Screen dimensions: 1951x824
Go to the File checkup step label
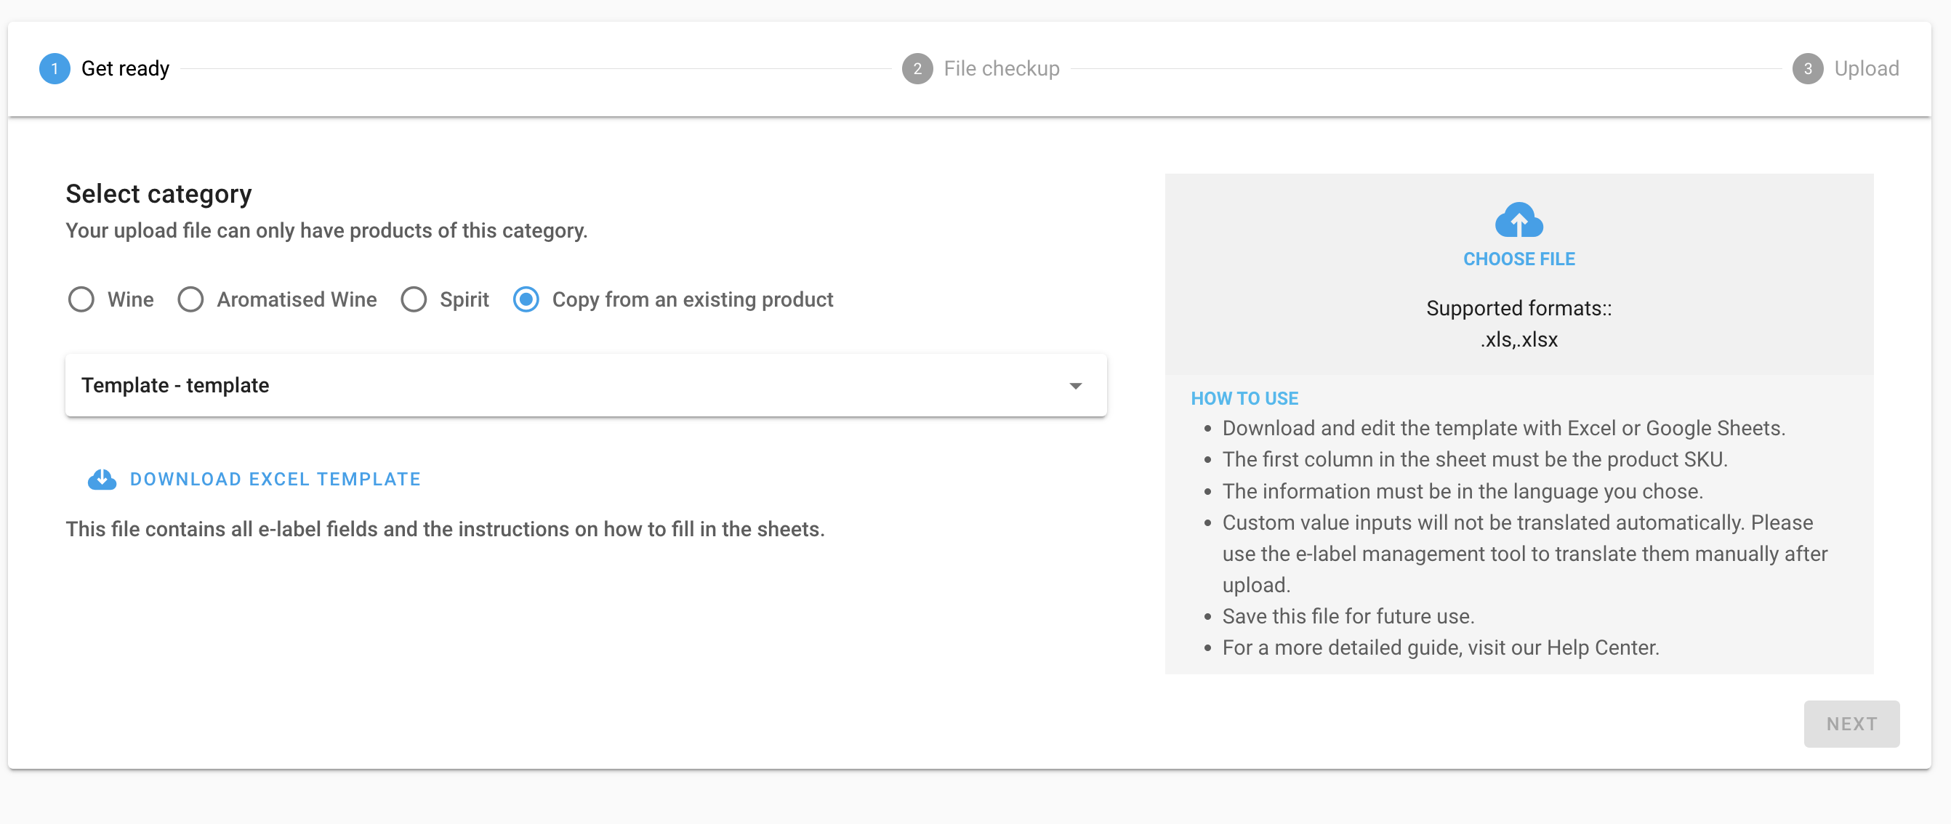[1001, 69]
